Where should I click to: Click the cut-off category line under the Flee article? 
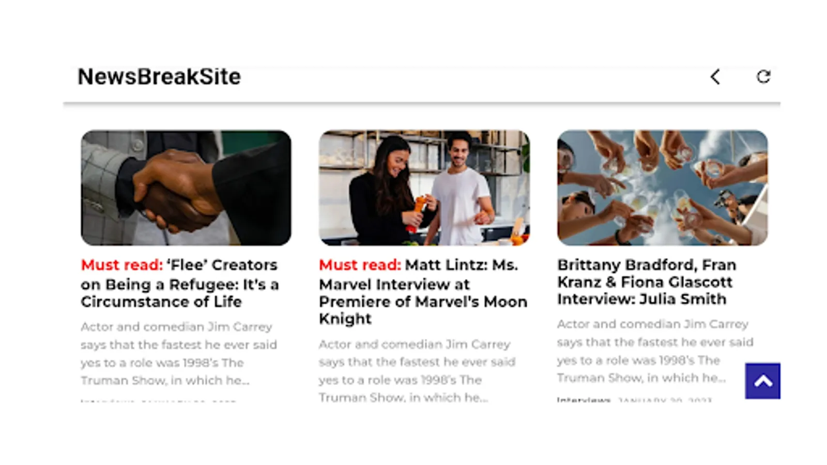[x=158, y=400]
